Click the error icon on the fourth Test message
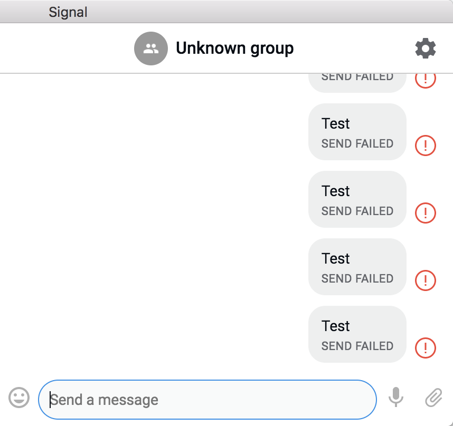 [x=426, y=280]
